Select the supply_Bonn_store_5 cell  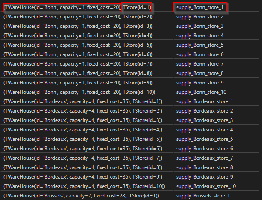[216, 45]
